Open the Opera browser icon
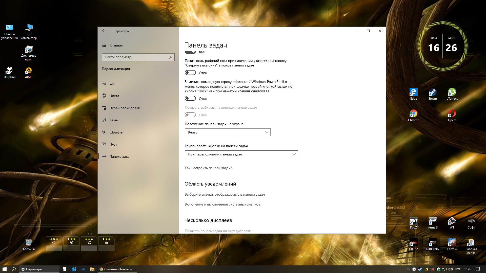 tap(452, 114)
